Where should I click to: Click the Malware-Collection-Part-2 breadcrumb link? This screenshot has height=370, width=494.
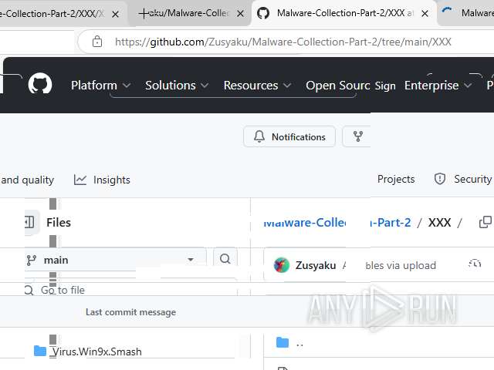[x=337, y=223]
